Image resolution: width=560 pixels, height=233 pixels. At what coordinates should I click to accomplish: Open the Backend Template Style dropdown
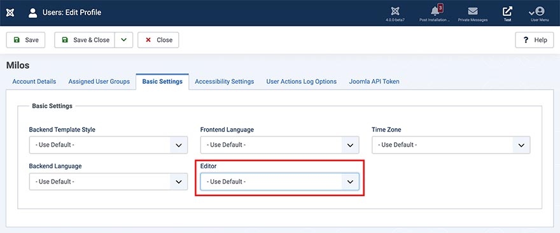coord(108,145)
